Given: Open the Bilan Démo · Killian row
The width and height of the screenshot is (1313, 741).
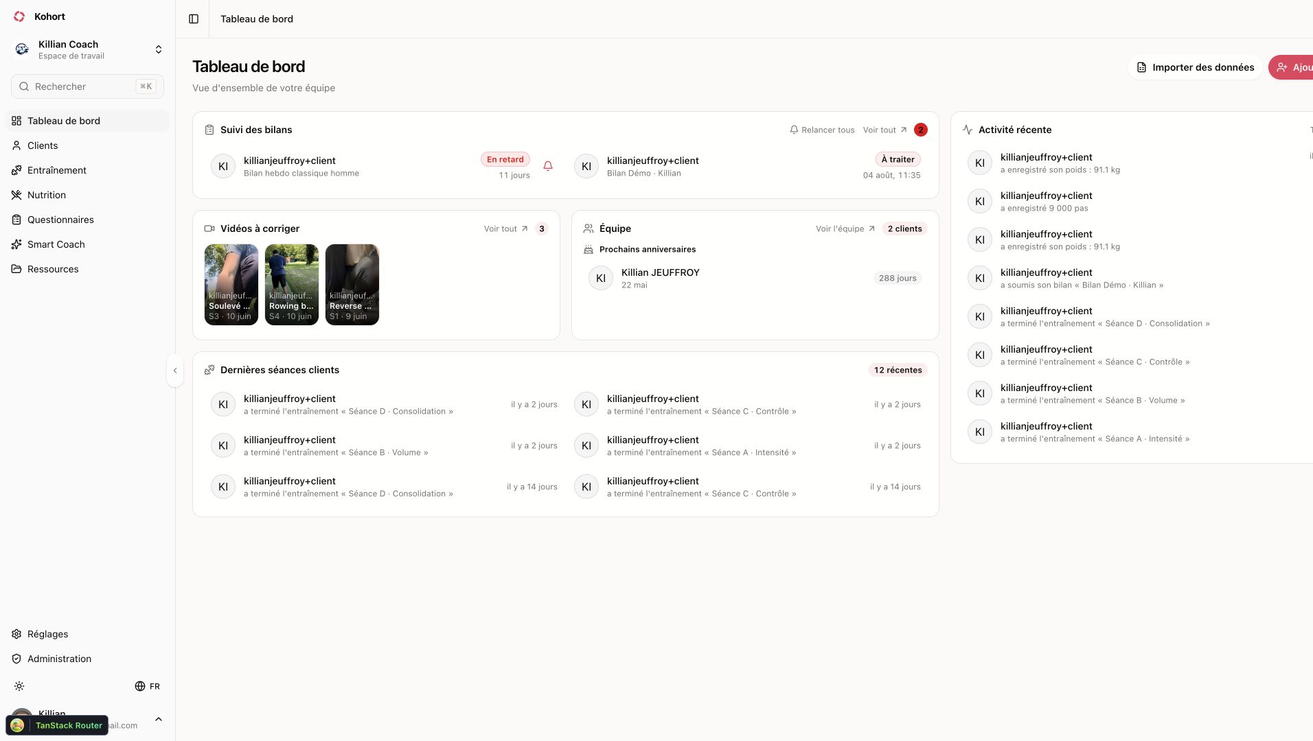Looking at the screenshot, I should pos(747,166).
